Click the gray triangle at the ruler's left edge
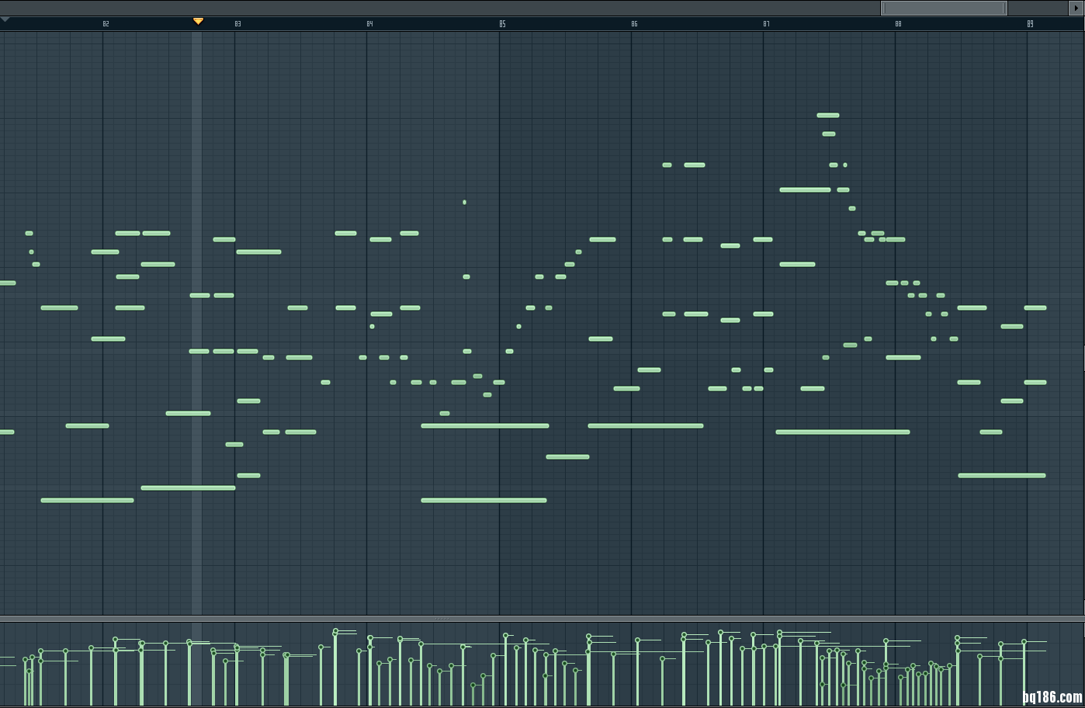Screen dimensions: 1085x708 (5, 19)
